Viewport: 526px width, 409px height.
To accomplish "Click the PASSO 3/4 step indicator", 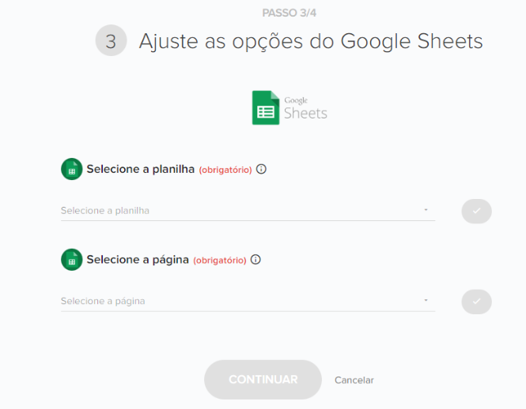I will (x=289, y=13).
